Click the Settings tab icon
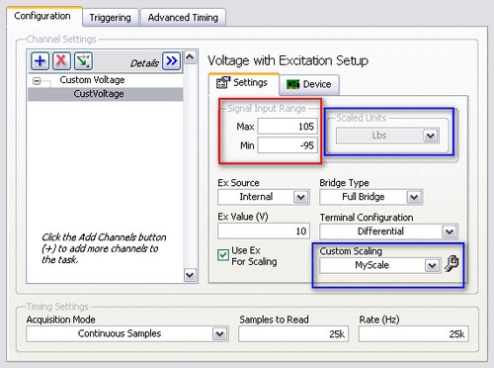Image resolution: width=494 pixels, height=368 pixels. coord(223,82)
